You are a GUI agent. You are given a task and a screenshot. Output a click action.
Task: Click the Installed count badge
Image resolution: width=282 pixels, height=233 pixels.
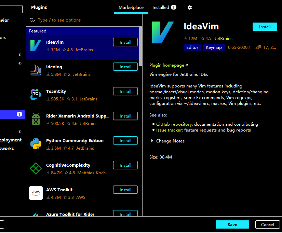(x=174, y=7)
